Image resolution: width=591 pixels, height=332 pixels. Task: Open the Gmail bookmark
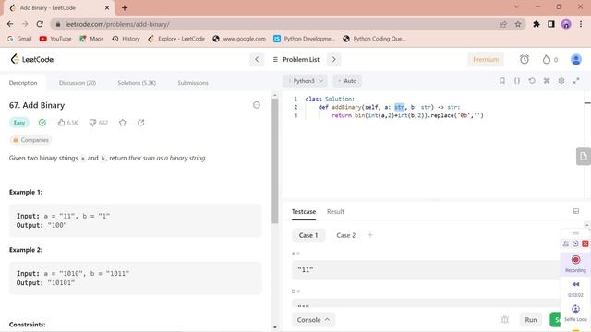pyautogui.click(x=19, y=39)
